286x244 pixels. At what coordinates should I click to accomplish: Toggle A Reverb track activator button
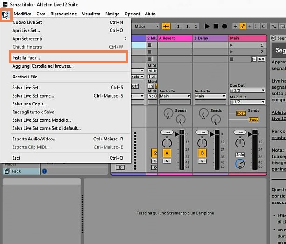(166, 153)
